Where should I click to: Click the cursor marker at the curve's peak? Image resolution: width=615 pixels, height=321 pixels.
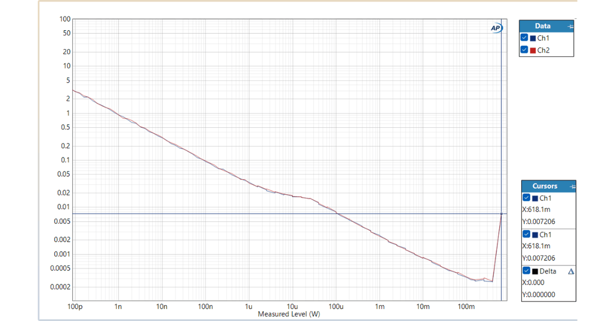[501, 213]
